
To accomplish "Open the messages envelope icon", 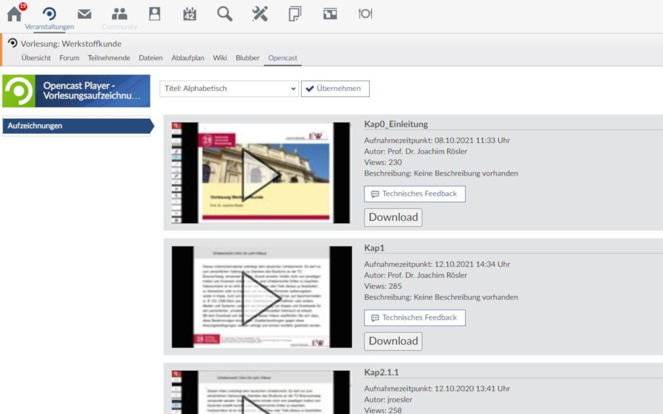I will click(84, 14).
